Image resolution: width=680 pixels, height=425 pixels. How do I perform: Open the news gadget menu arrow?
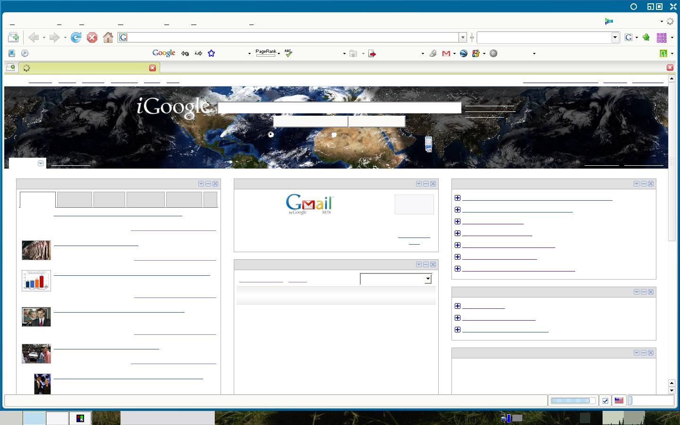pos(201,184)
